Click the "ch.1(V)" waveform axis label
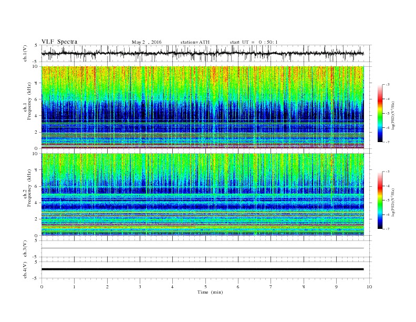This screenshot has height=322, width=416. (25, 53)
